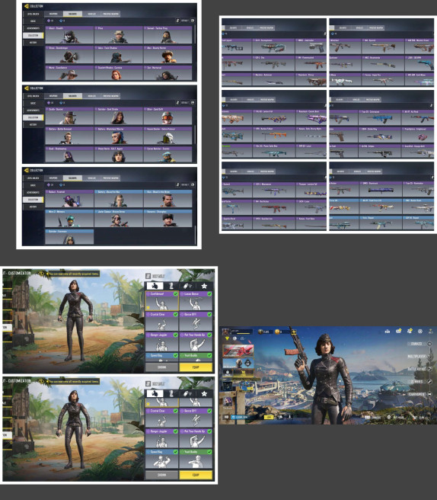Open History sidebar item in topmost Collection screen

[33, 43]
